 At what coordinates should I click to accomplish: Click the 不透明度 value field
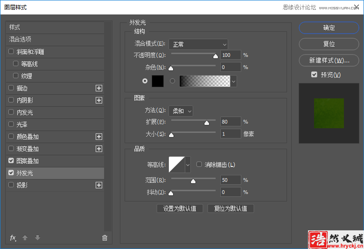(231, 55)
